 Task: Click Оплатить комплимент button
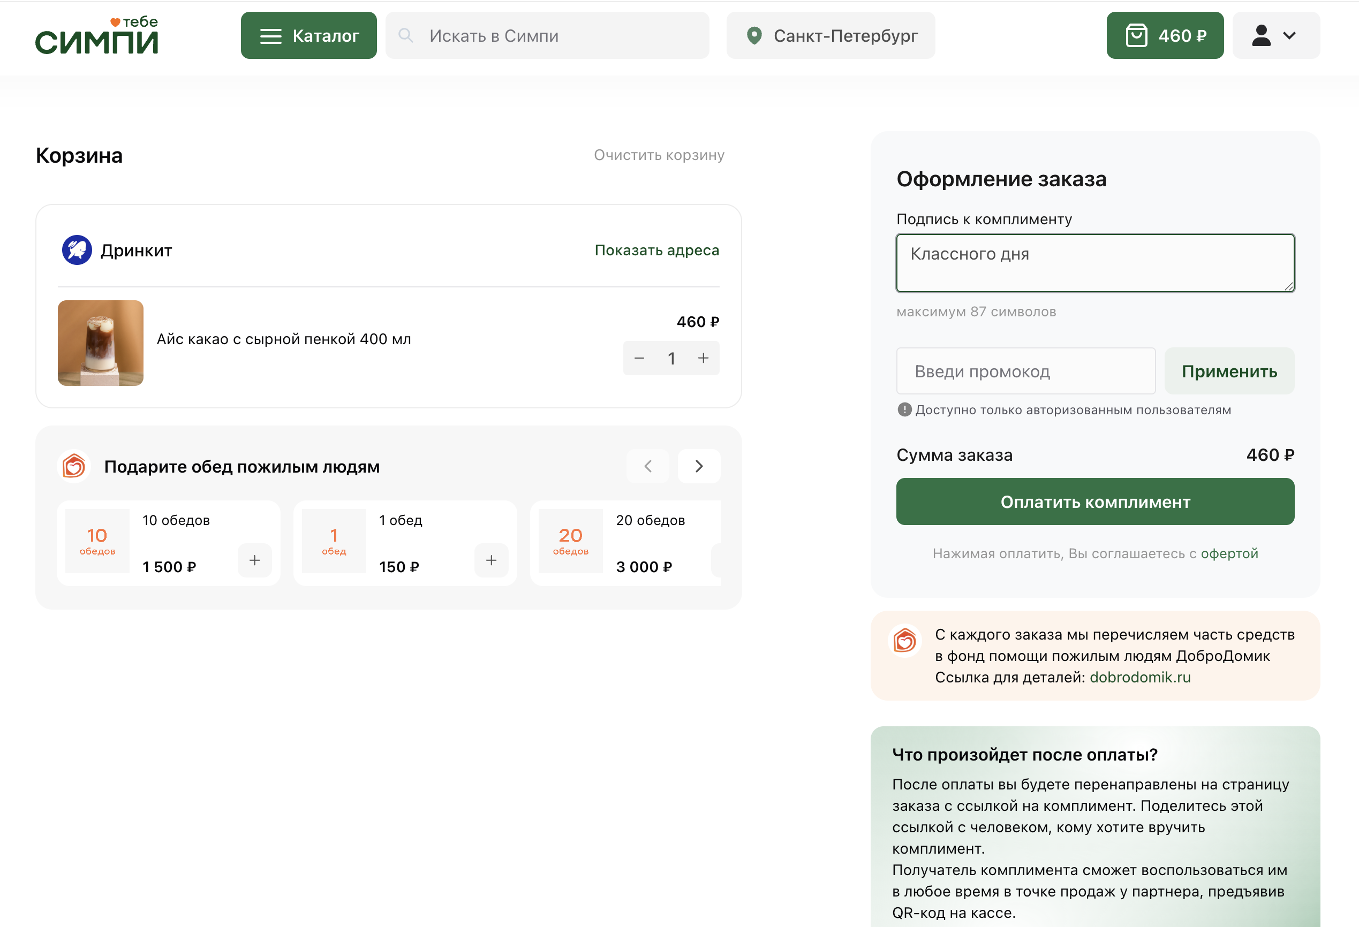point(1094,502)
